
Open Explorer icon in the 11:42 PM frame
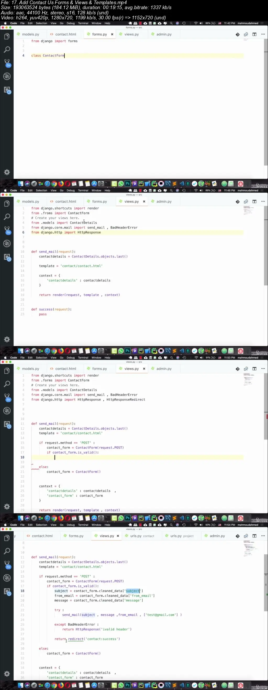point(7,36)
